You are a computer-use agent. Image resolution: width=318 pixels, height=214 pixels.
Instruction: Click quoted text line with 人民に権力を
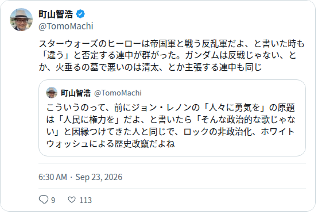pos(170,120)
